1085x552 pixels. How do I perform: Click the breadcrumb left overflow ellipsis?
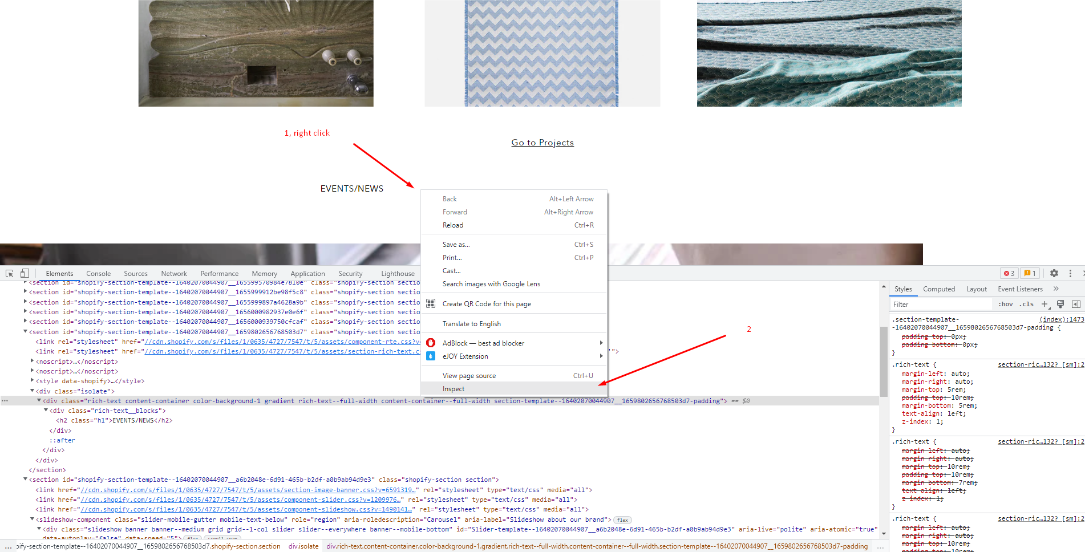tap(8, 547)
